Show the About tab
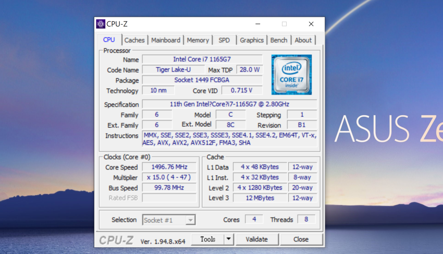The image size is (443, 254). 303,40
